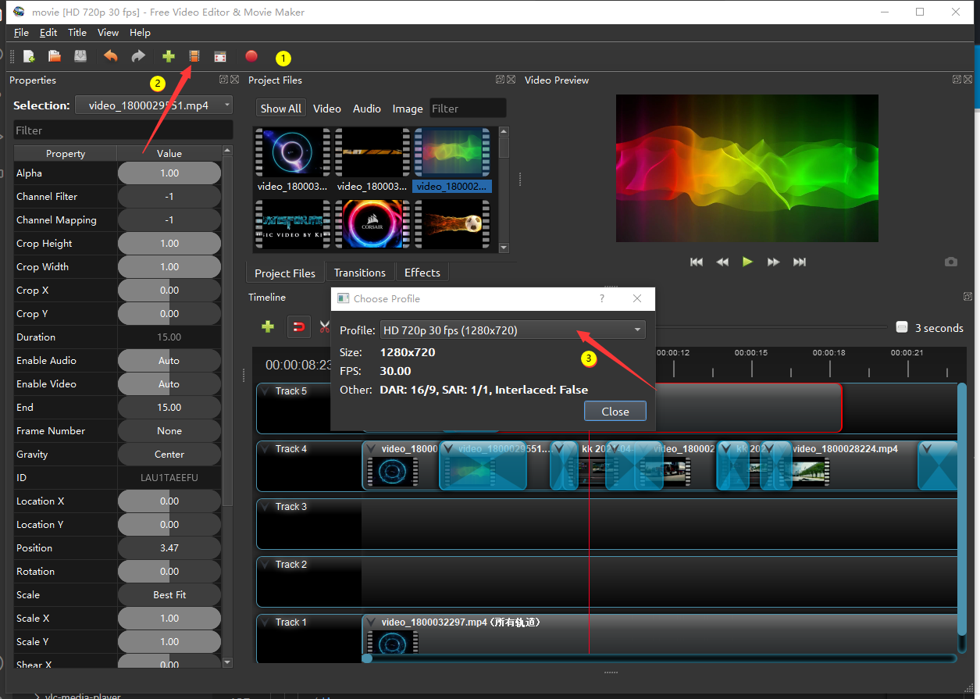Open Choose Profile from the toolbar

[x=194, y=56]
